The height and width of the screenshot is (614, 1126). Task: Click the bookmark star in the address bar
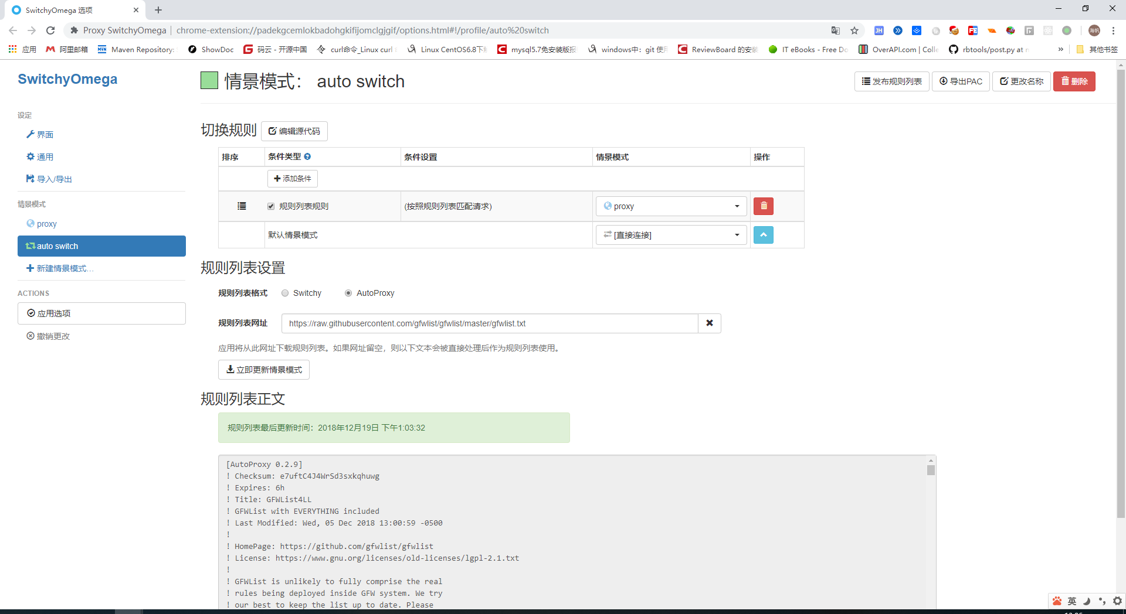click(854, 30)
